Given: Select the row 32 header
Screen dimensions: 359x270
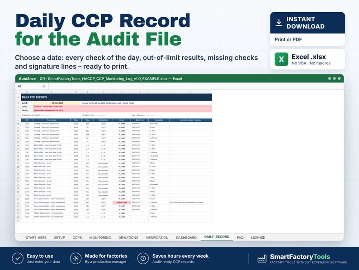Looking at the screenshot, I should [18, 202].
